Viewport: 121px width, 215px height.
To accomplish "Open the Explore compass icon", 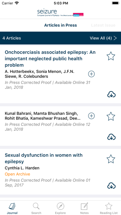I will (60, 206).
